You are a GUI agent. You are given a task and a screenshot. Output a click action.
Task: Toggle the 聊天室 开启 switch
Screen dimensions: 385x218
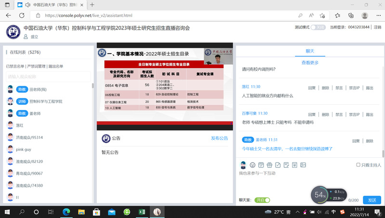(263, 200)
